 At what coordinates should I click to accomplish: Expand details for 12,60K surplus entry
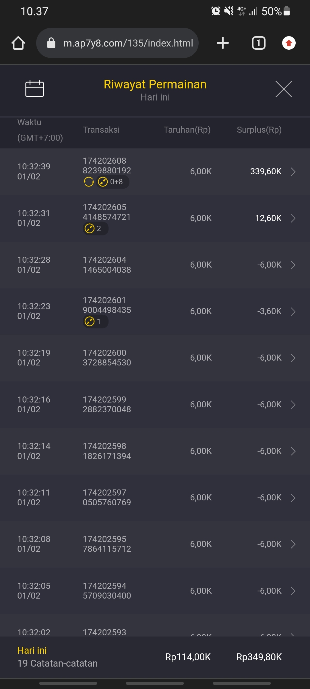pyautogui.click(x=293, y=218)
